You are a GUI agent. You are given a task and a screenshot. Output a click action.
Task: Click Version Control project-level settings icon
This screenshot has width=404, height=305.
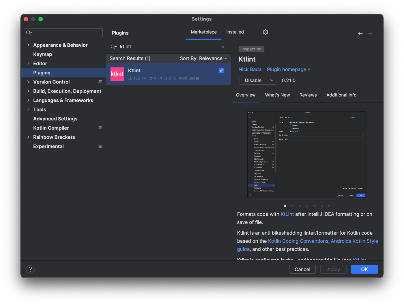pos(100,82)
